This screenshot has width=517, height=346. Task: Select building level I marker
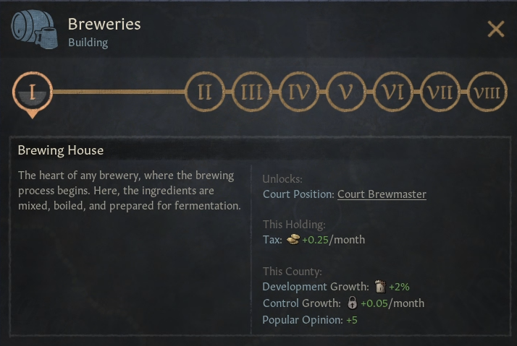click(x=32, y=92)
